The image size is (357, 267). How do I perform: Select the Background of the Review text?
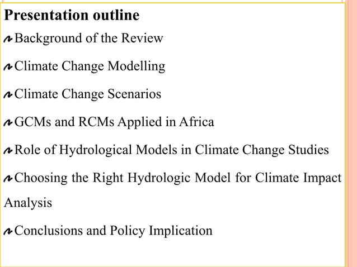pyautogui.click(x=89, y=39)
